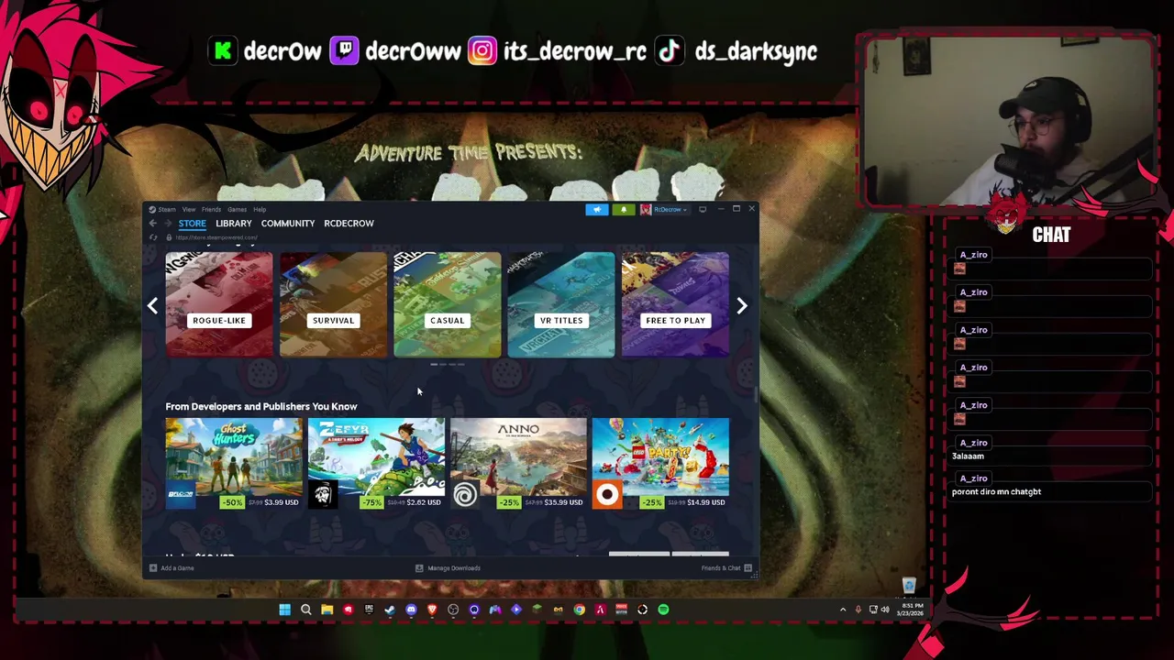Open the Help menu in Steam
This screenshot has width=1174, height=660.
pos(260,209)
